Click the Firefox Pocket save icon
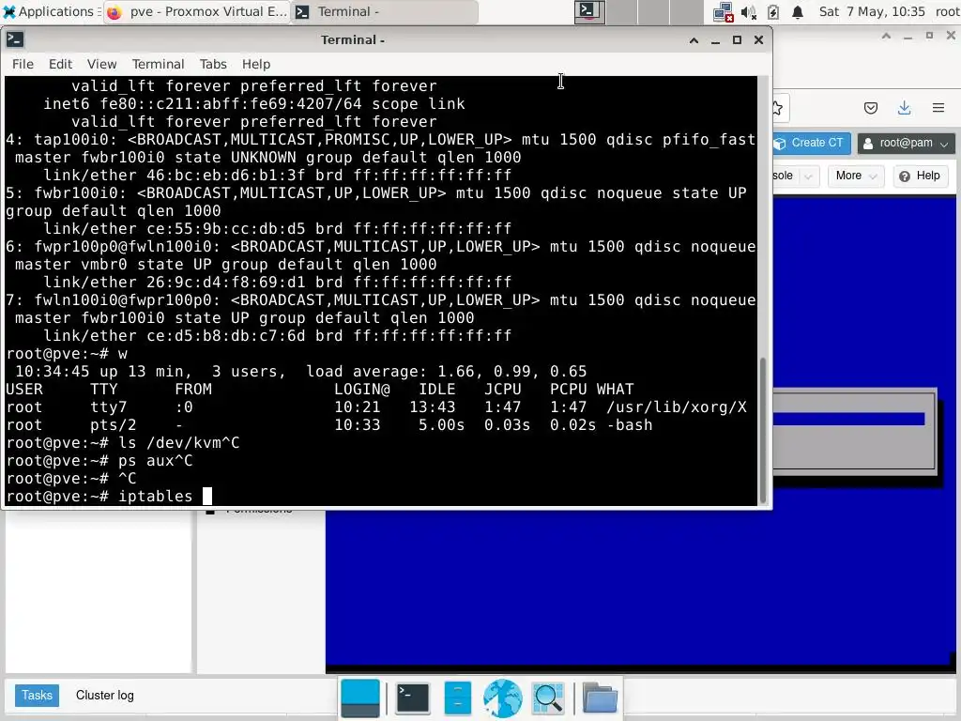Screen dimensions: 961x721 [871, 109]
